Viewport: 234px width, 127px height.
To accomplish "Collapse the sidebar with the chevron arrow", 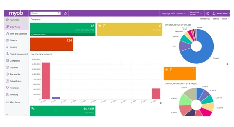I will [x=25, y=115].
